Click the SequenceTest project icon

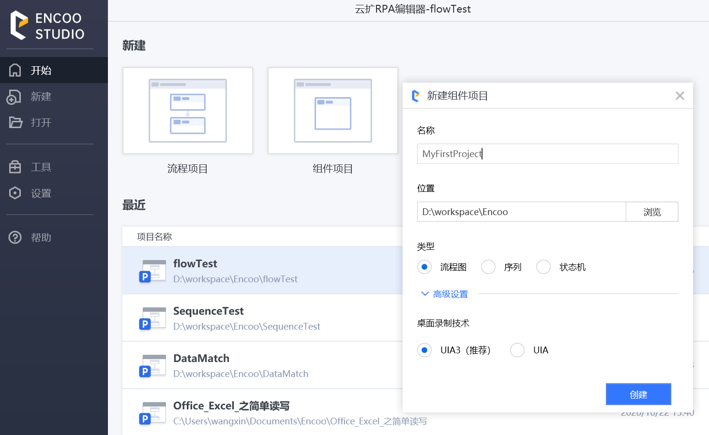coord(152,319)
